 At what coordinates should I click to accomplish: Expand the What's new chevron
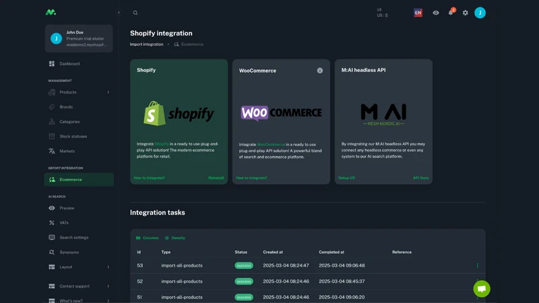click(108, 300)
